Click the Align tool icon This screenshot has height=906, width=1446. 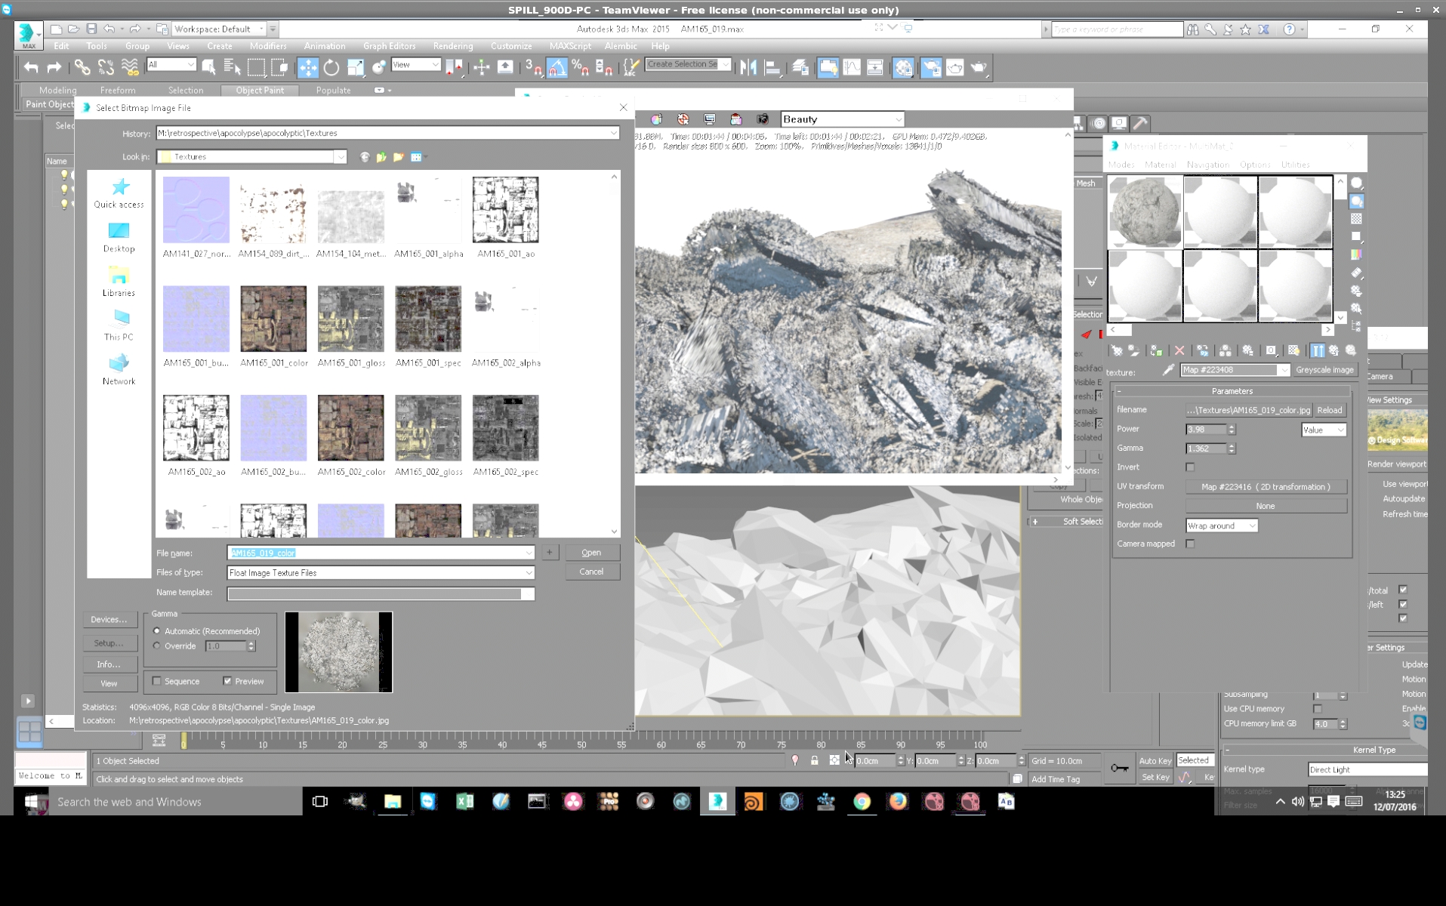tap(772, 68)
